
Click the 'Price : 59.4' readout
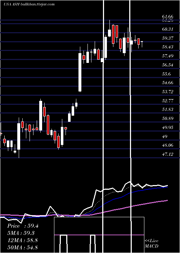[x=23, y=226]
